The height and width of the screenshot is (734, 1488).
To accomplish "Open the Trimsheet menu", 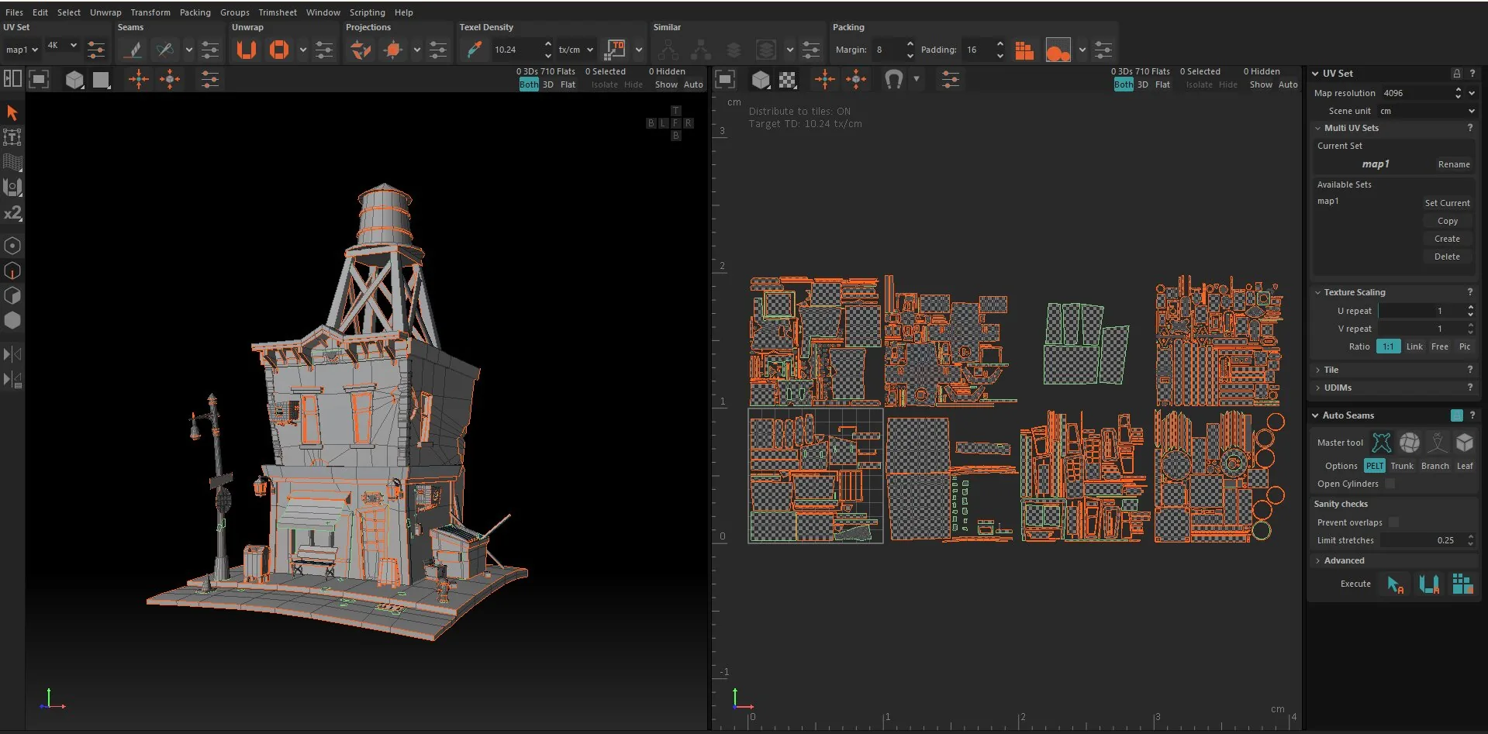I will click(278, 12).
